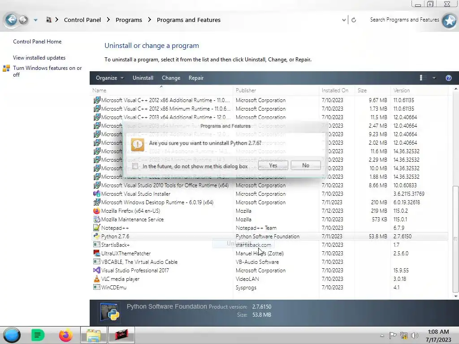Sort by the Name column header
459x344 pixels.
coord(161,90)
